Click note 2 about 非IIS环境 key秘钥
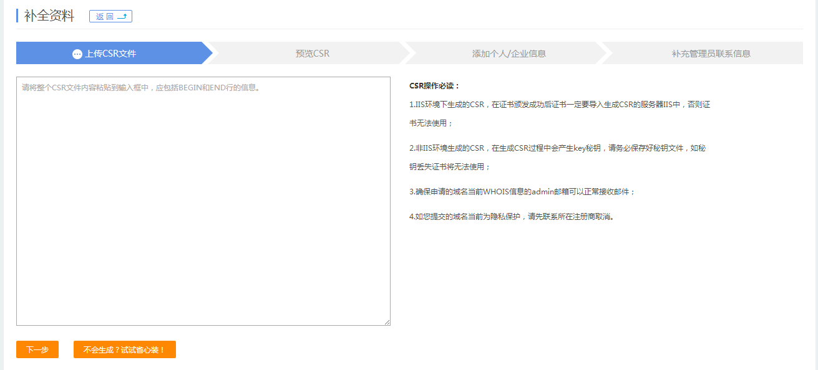 tap(557, 148)
